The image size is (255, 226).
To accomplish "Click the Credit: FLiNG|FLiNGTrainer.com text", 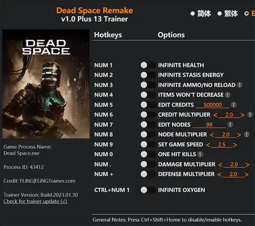I will 39,181.
